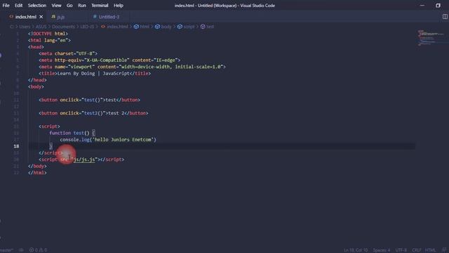Select the script symbol breadcrumb
This screenshot has height=253, width=449.
point(189,27)
